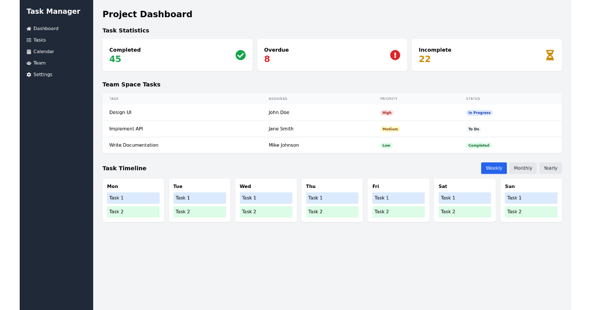Viewport: 591px width, 310px height.
Task: Click the Low priority badge for Write Documentation
Action: pyautogui.click(x=386, y=145)
